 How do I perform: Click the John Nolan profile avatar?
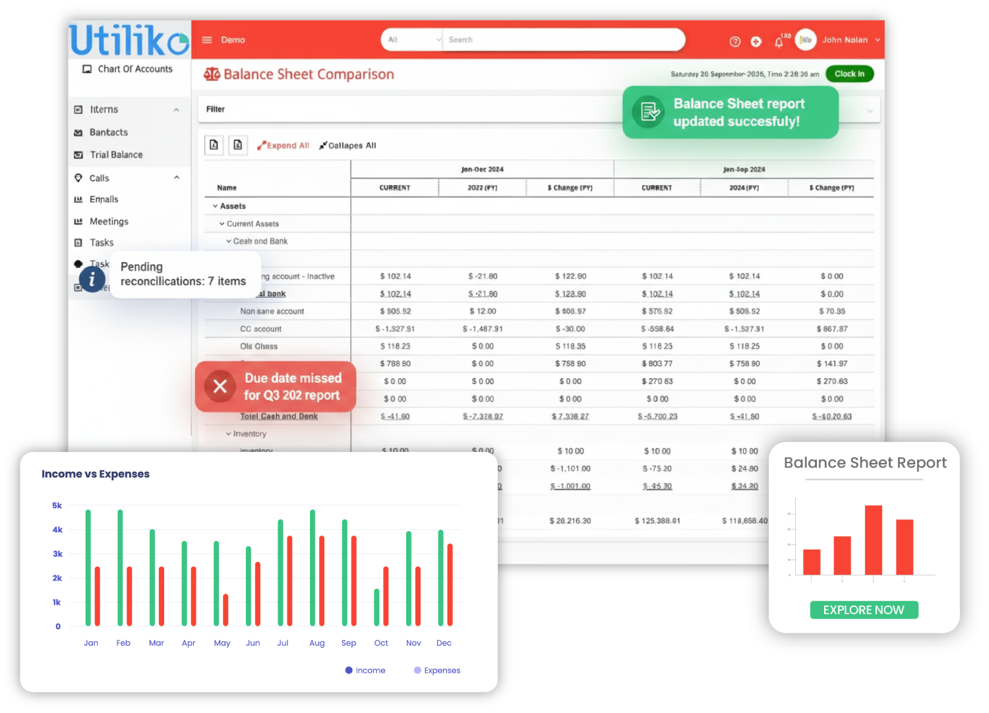806,40
